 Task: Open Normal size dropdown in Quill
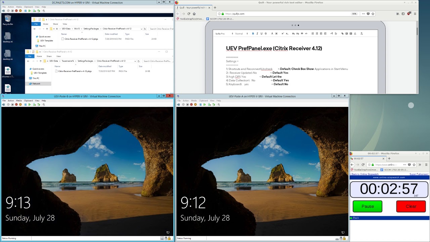242,34
